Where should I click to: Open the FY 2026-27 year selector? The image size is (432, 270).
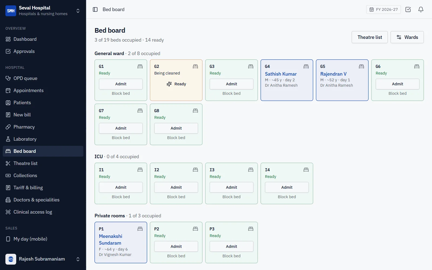point(383,9)
